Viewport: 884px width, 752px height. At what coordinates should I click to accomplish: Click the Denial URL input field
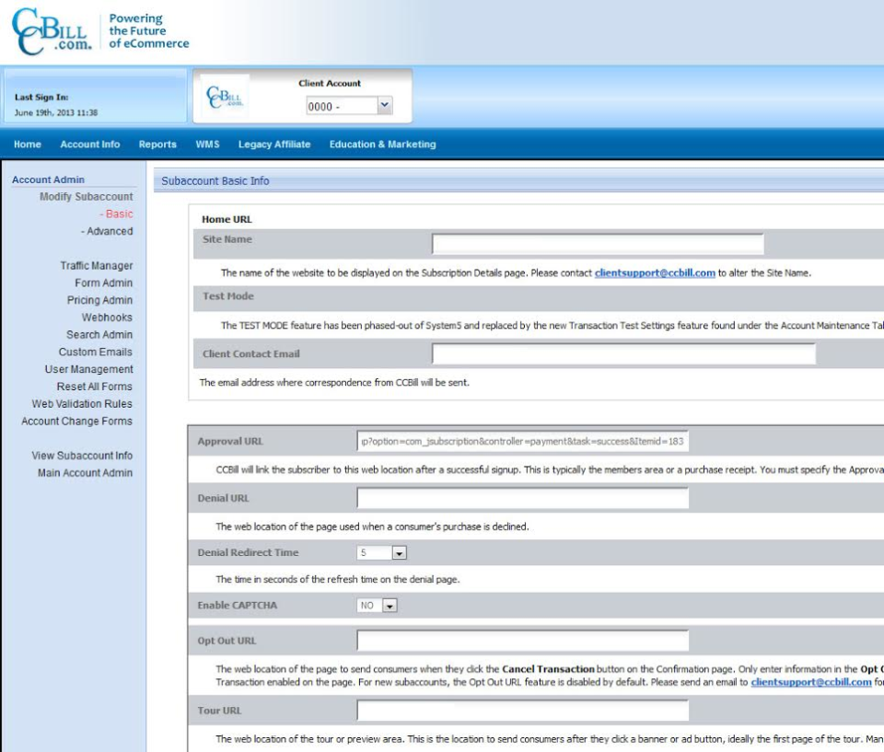point(525,497)
